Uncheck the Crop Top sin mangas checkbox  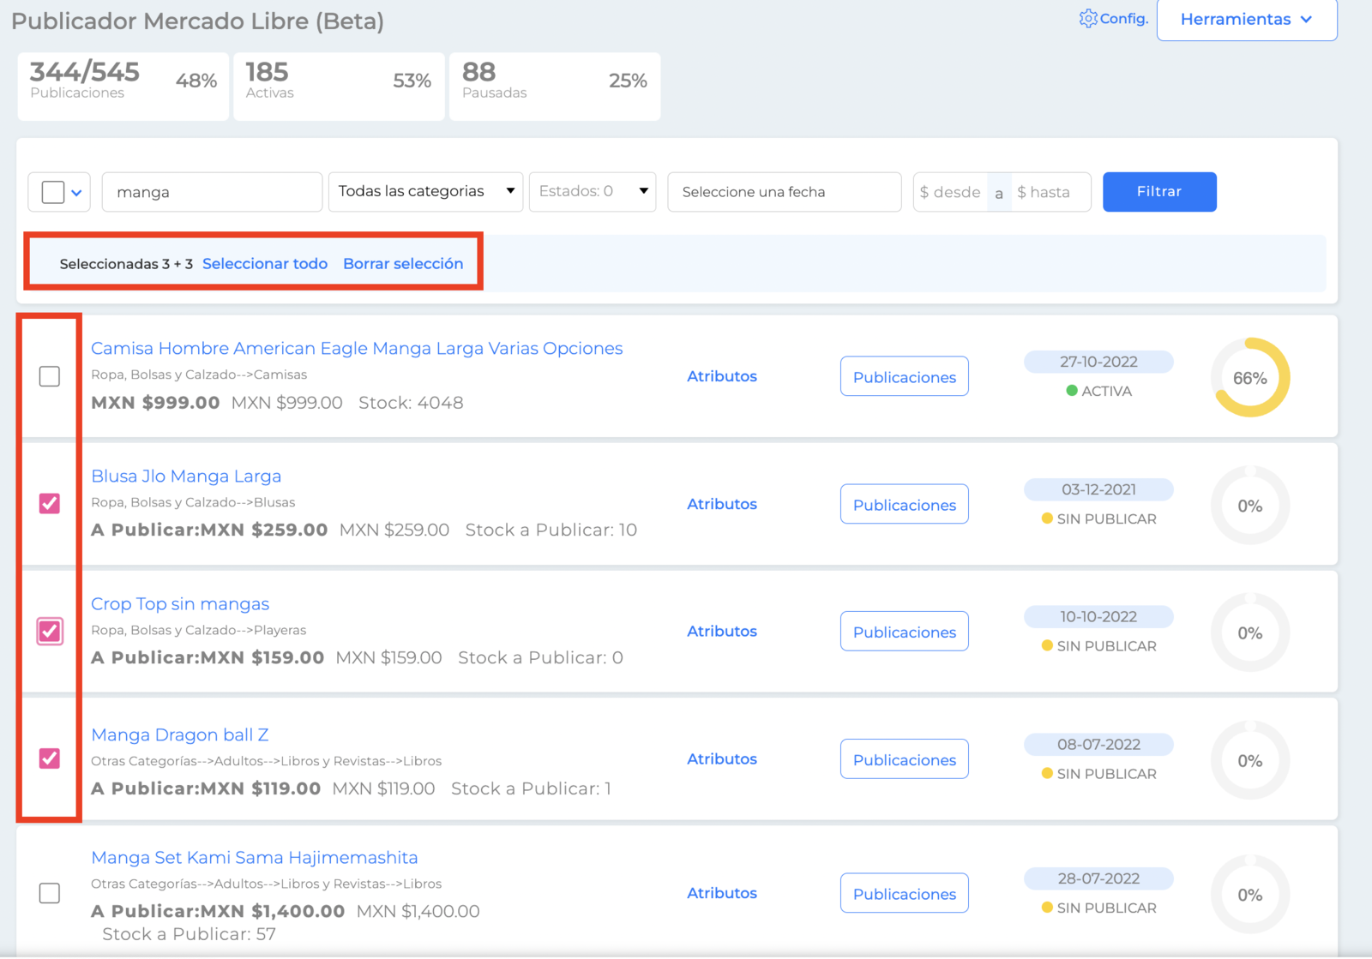(x=50, y=631)
